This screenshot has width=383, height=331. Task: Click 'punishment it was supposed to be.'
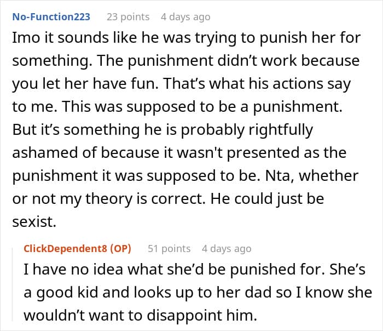point(136,176)
